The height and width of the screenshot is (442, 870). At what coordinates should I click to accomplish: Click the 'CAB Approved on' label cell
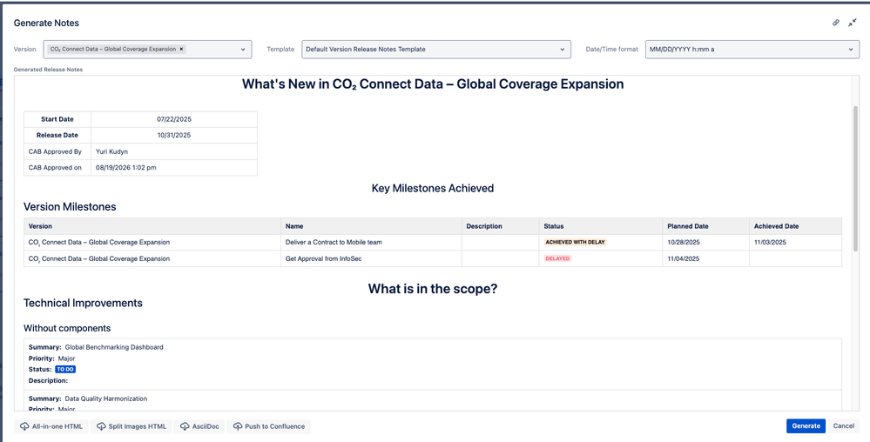pyautogui.click(x=57, y=167)
